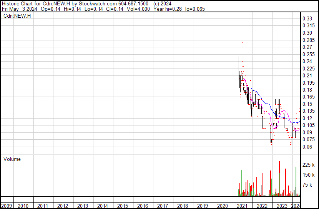Click the lo=0.065 year low value
This screenshot has width=319, height=209.
tap(195, 9)
